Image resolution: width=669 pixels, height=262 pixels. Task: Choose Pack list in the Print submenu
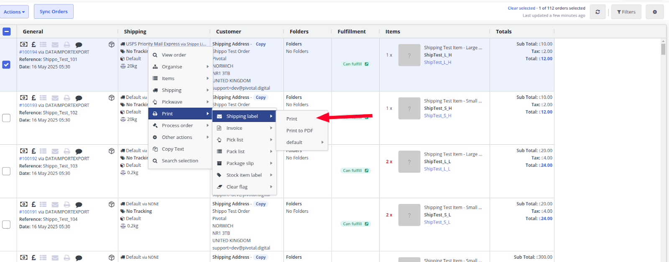point(244,151)
